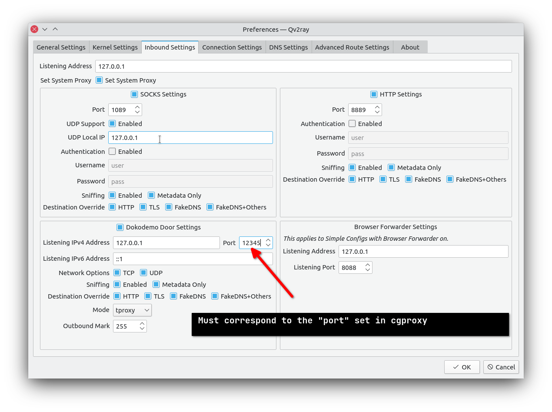Decrease Outbound Mark value with down arrow
The height and width of the screenshot is (412, 552).
[142, 329]
